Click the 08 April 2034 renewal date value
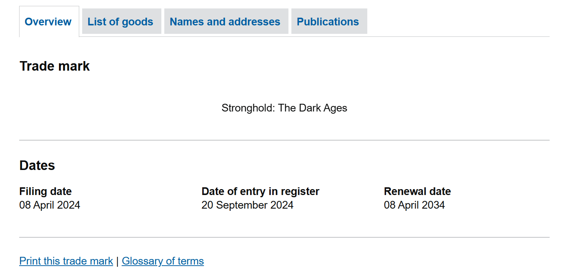Screen dimensions: 568x280 (414, 205)
